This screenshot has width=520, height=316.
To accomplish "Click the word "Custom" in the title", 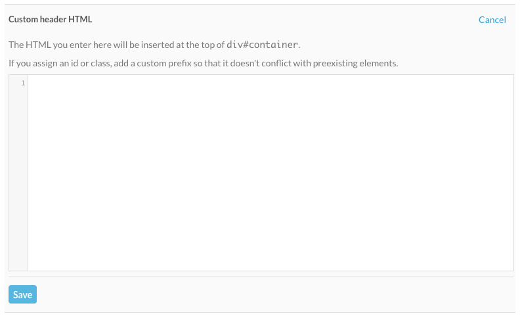I will [x=22, y=20].
